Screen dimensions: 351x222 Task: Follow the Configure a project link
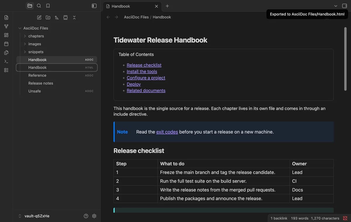[146, 78]
